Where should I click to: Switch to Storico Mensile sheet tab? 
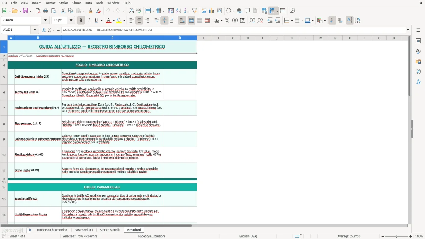110,230
